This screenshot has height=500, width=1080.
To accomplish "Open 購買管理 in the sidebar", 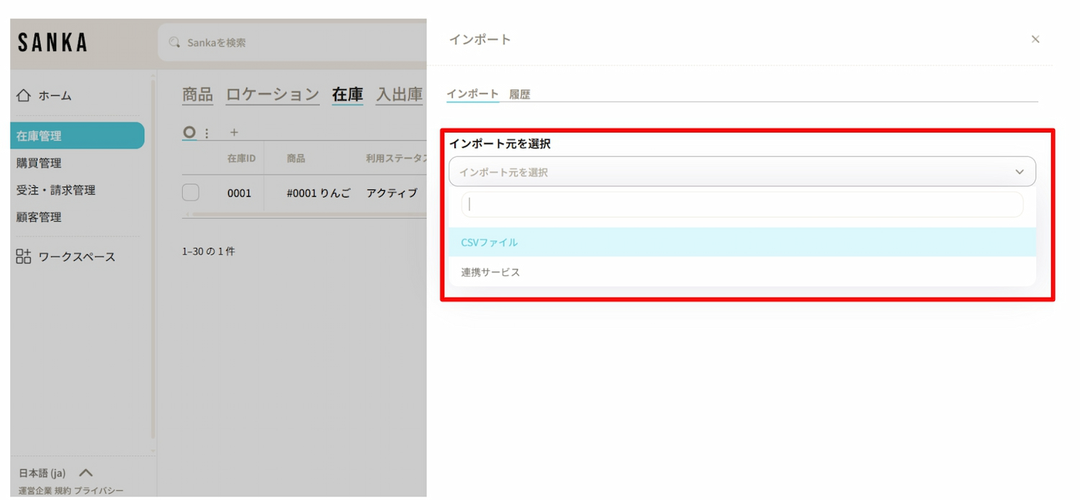I will [x=39, y=164].
